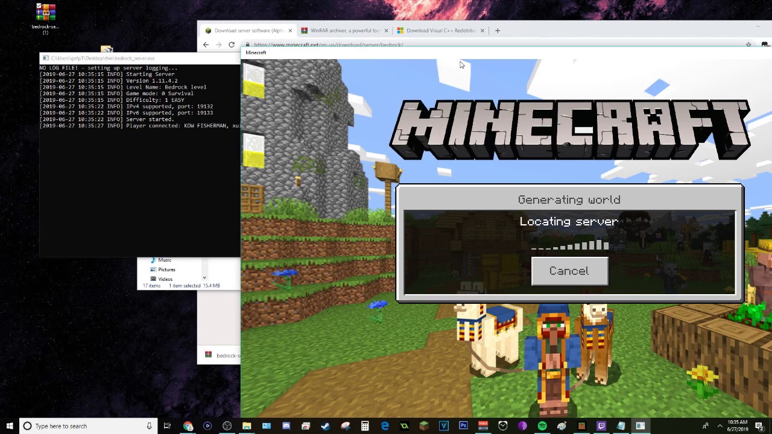This screenshot has height=434, width=772.
Task: Open Spotify from the taskbar
Action: point(542,426)
